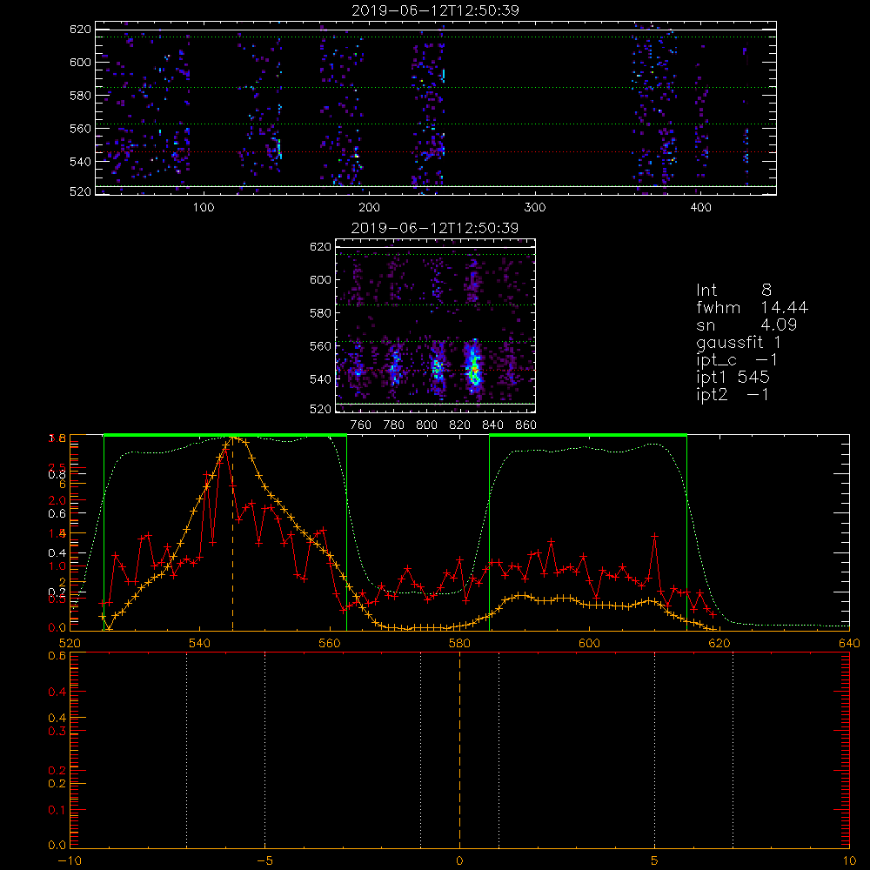The image size is (870, 870).
Task: Click red y-axis label 2.0 on the profile plot
Action: pos(57,500)
